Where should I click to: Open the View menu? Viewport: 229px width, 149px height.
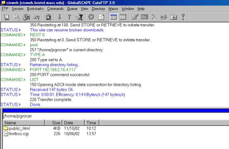(85, 9)
